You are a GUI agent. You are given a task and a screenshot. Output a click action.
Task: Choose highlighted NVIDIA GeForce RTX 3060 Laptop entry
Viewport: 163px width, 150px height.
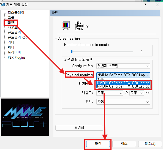[x=123, y=83]
